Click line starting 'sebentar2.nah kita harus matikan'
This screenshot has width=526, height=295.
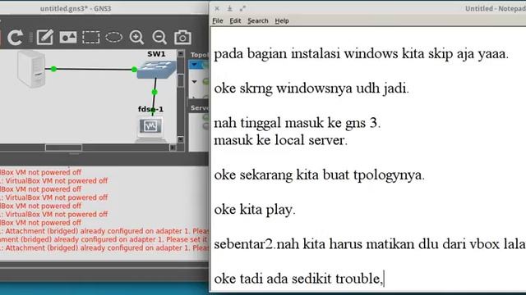pos(370,244)
